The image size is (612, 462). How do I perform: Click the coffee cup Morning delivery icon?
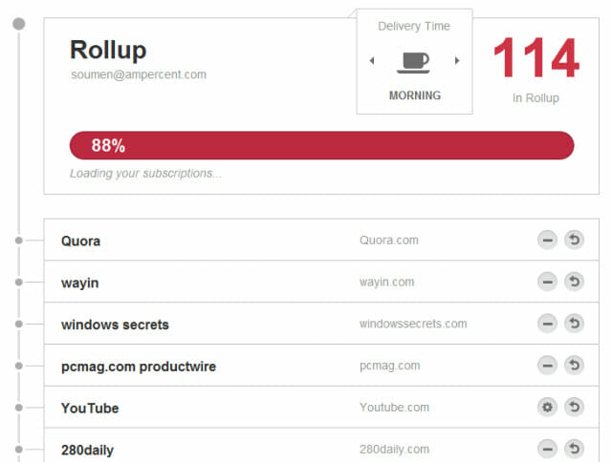click(414, 62)
